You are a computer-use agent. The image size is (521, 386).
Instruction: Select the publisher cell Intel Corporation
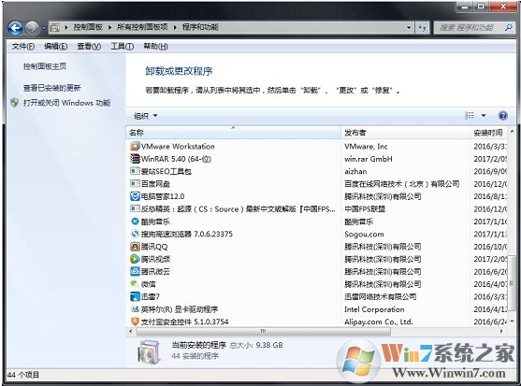(374, 309)
